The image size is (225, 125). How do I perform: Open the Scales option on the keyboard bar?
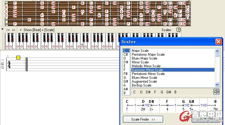(x=166, y=30)
